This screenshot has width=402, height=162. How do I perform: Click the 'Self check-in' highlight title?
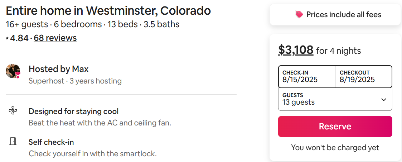tap(51, 142)
